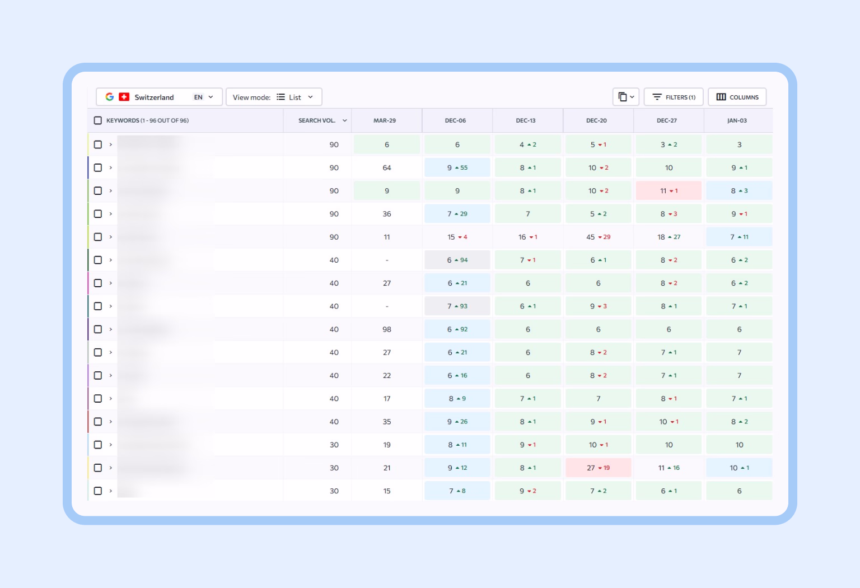Click the list icon in View mode

pyautogui.click(x=281, y=97)
